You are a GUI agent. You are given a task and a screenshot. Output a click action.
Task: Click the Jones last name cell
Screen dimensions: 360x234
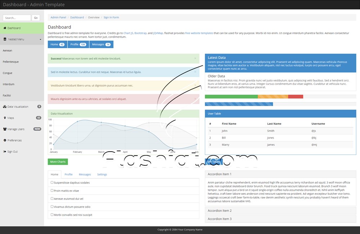(x=270, y=138)
